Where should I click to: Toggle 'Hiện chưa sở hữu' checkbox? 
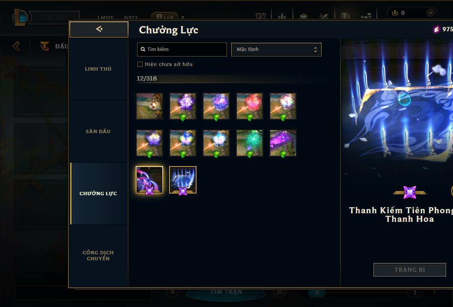(x=140, y=64)
